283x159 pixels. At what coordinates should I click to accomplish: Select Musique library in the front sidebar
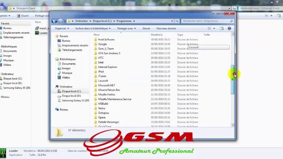click(x=67, y=73)
